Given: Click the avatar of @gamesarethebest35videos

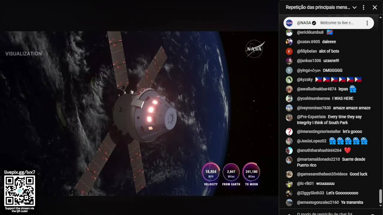Looking at the screenshot, I should pos(289,174).
